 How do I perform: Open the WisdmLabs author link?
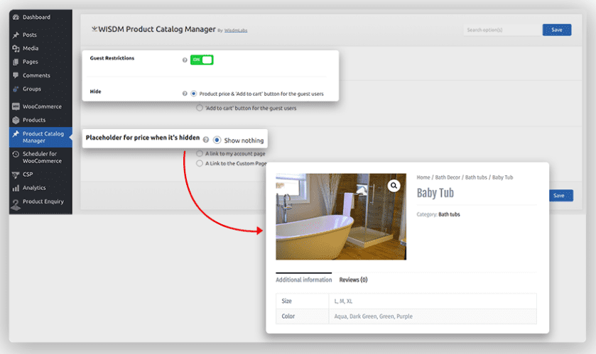[x=236, y=31]
